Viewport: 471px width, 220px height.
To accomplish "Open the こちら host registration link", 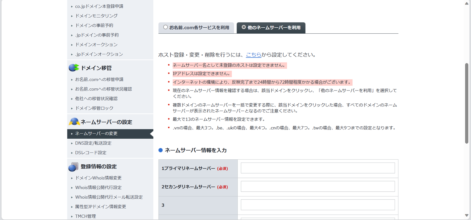I will [x=254, y=55].
